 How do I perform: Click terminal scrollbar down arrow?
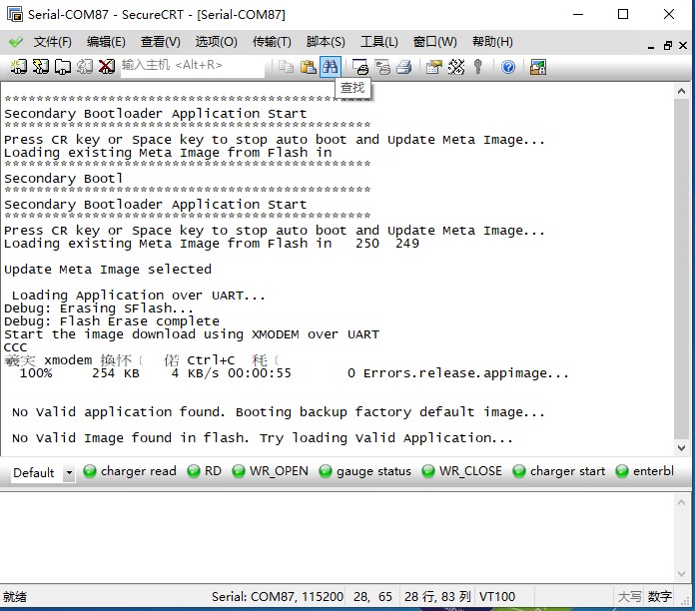click(x=682, y=448)
